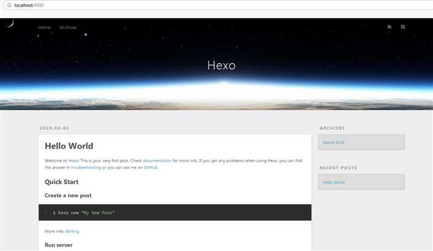Select the Create a new post heading

[68, 195]
